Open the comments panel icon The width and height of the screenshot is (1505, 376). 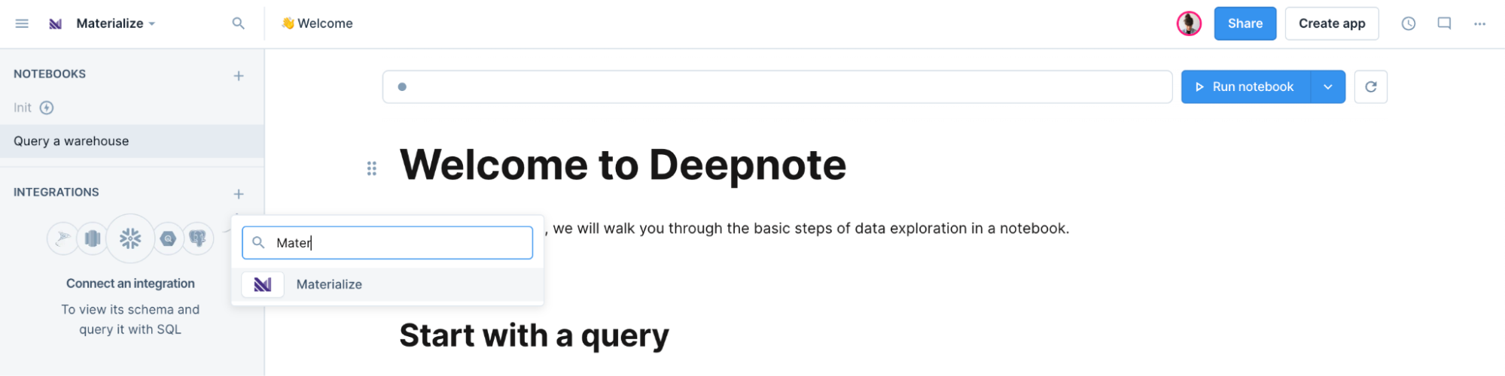pyautogui.click(x=1444, y=23)
